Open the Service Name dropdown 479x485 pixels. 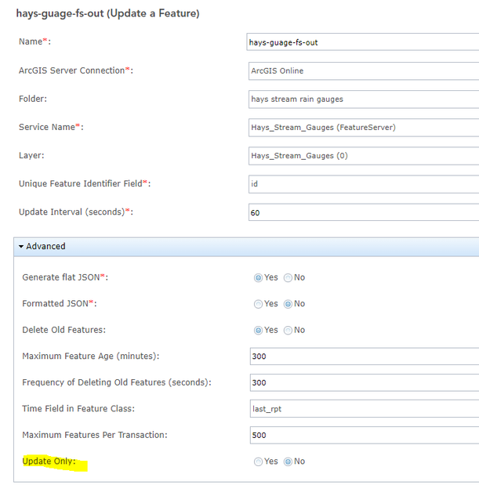coord(362,127)
